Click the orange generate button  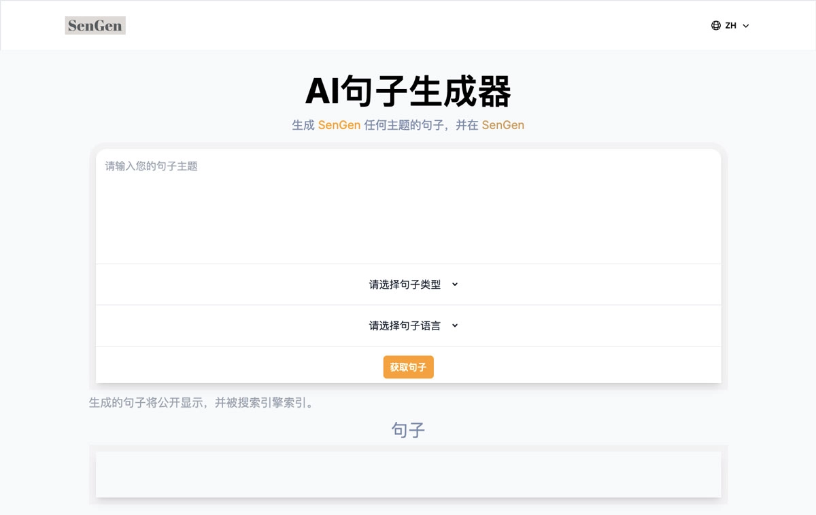[x=408, y=367]
